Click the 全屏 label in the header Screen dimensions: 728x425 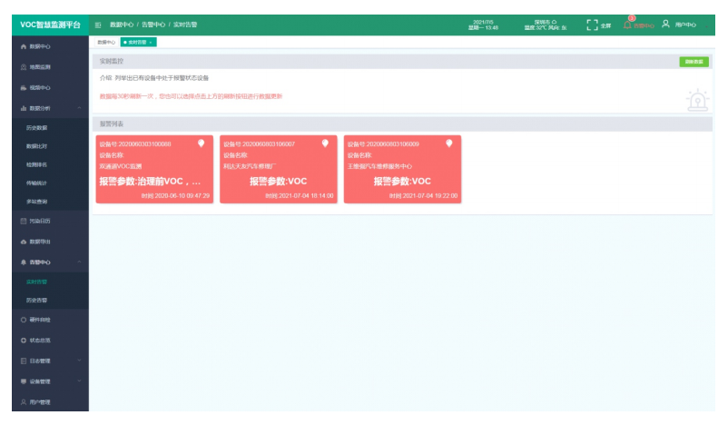coord(605,26)
